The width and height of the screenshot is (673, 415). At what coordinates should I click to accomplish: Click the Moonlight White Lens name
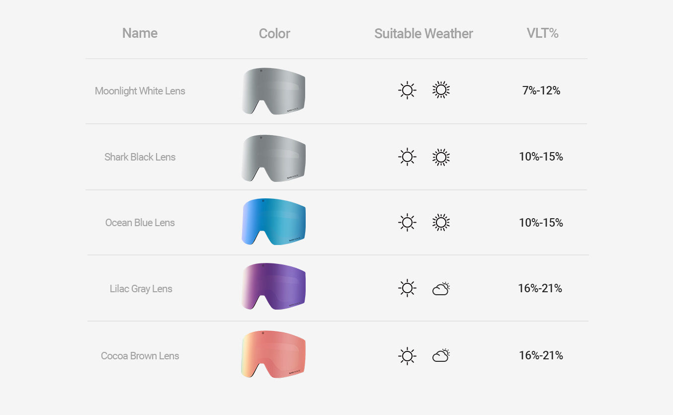pos(140,91)
